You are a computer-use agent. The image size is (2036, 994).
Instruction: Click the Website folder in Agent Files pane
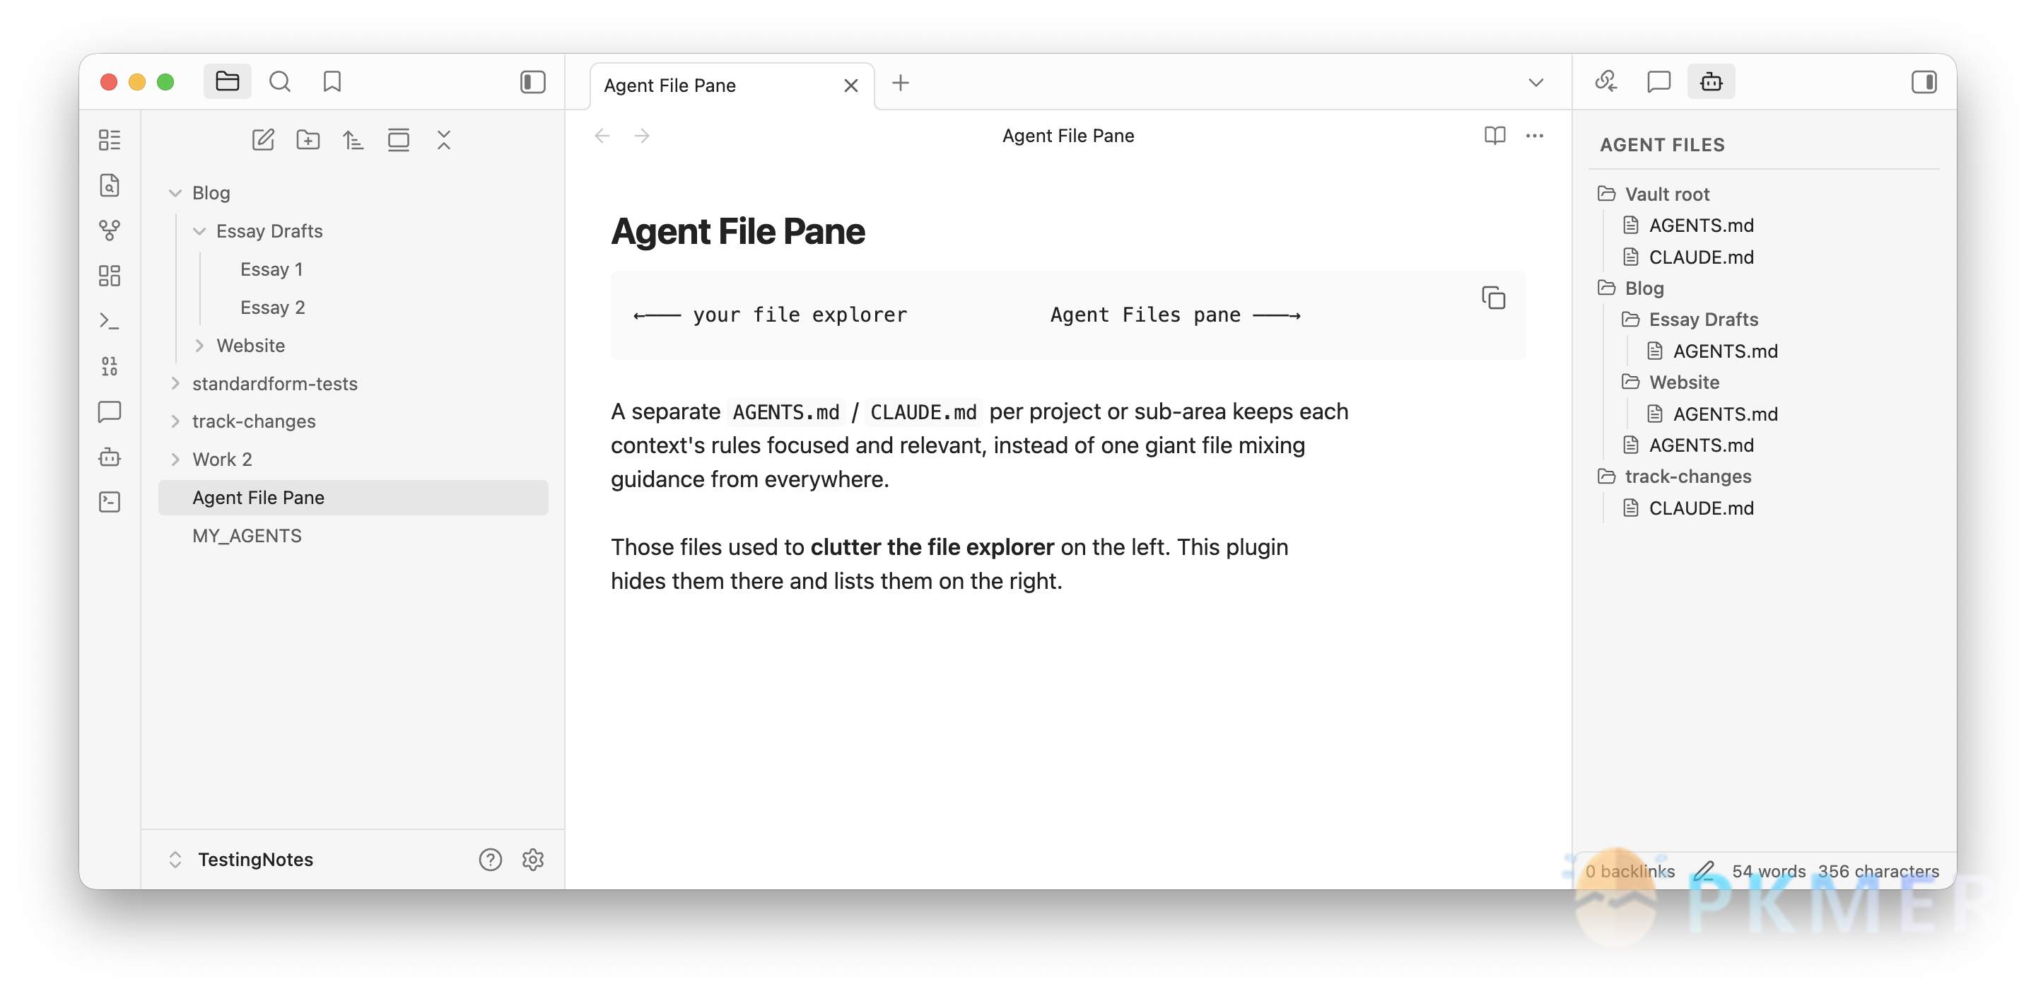(x=1683, y=382)
